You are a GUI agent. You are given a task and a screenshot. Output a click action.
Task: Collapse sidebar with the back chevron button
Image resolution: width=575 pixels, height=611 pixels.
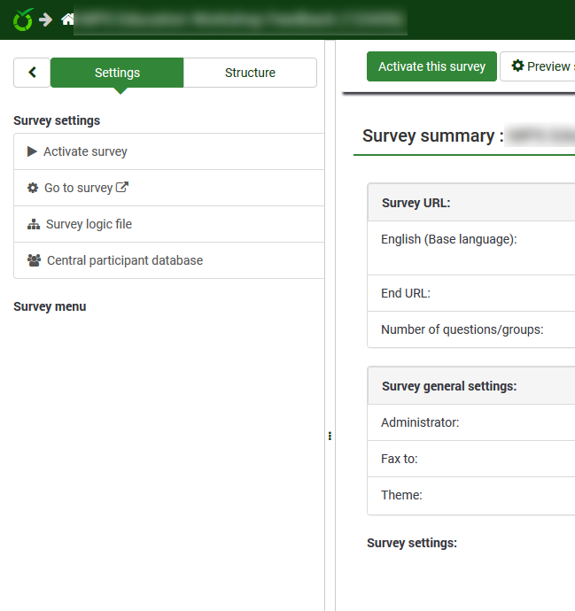pos(32,73)
